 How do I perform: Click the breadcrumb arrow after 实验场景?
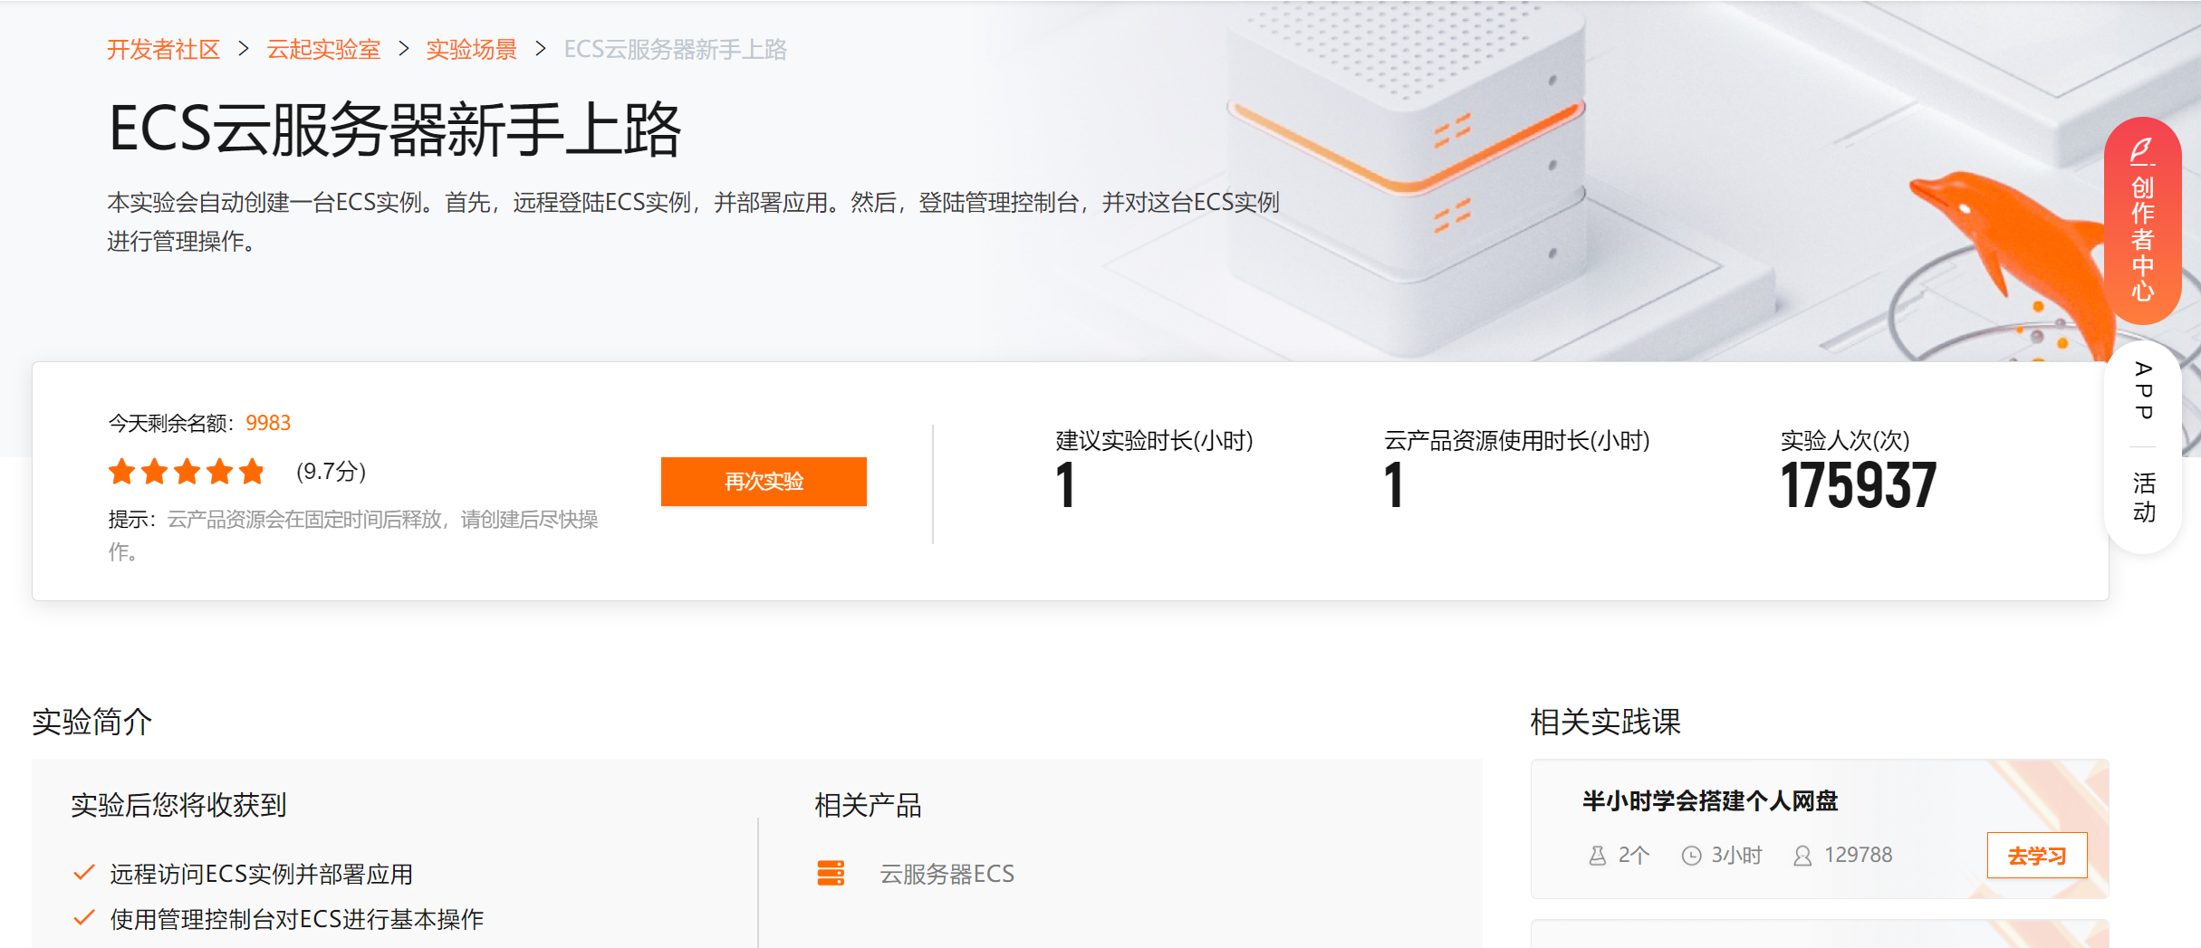tap(540, 49)
